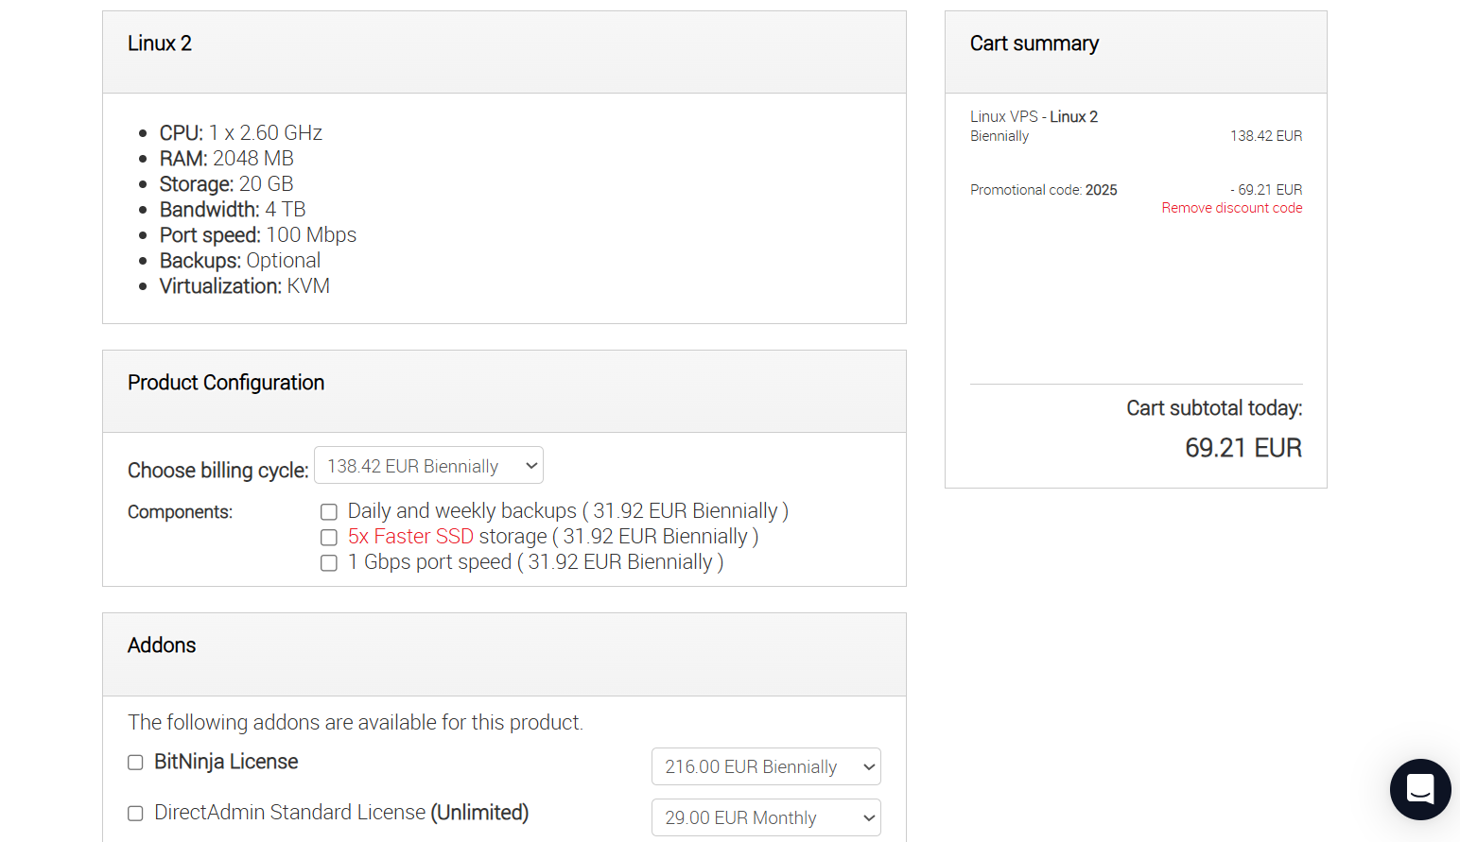Click the Cart summary heading

tap(1034, 43)
